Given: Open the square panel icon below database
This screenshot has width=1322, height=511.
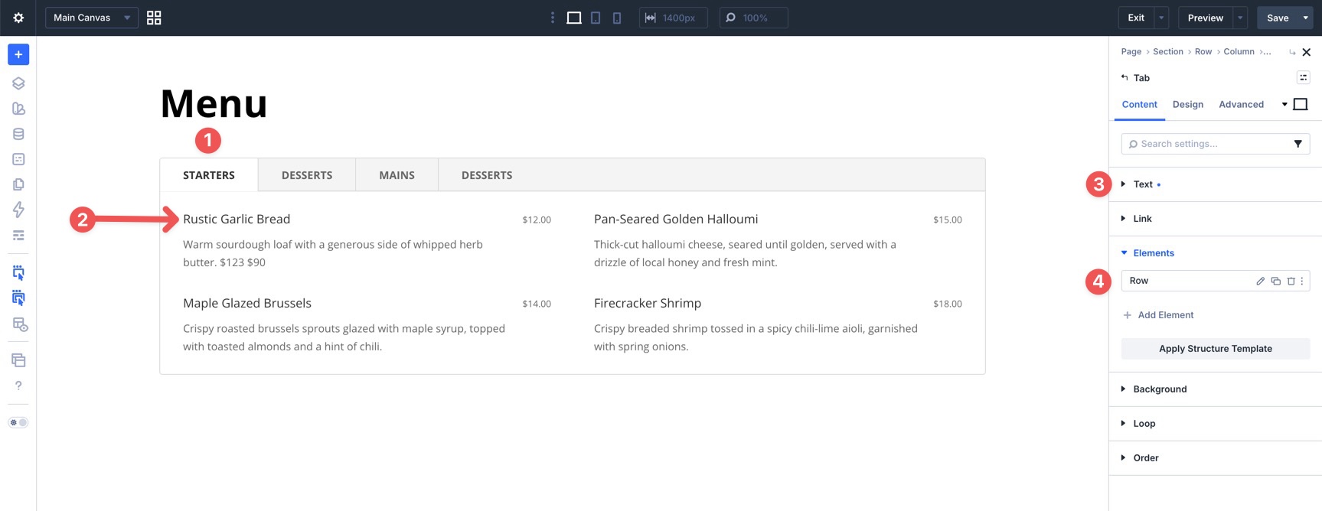Looking at the screenshot, I should (x=18, y=159).
